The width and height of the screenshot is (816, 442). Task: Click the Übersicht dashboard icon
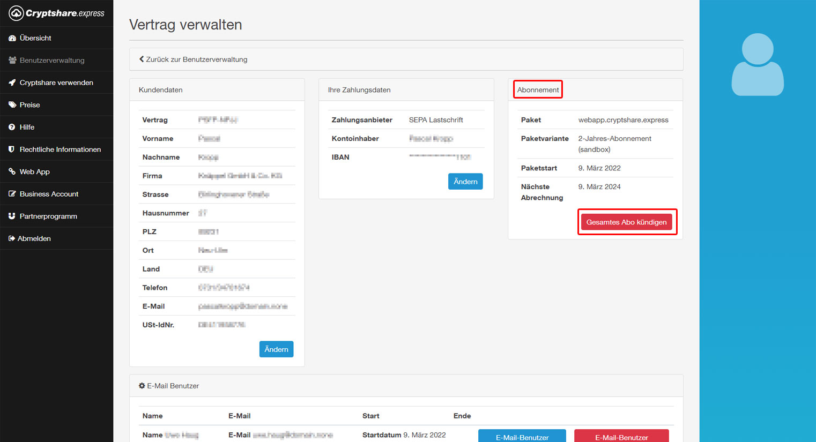point(12,38)
